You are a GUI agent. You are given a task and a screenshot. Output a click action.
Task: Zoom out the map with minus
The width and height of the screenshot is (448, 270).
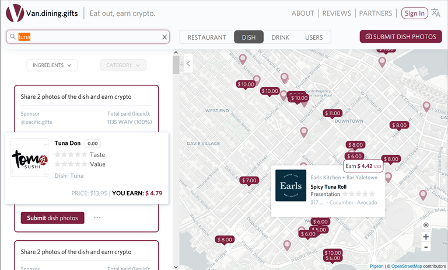click(x=426, y=247)
